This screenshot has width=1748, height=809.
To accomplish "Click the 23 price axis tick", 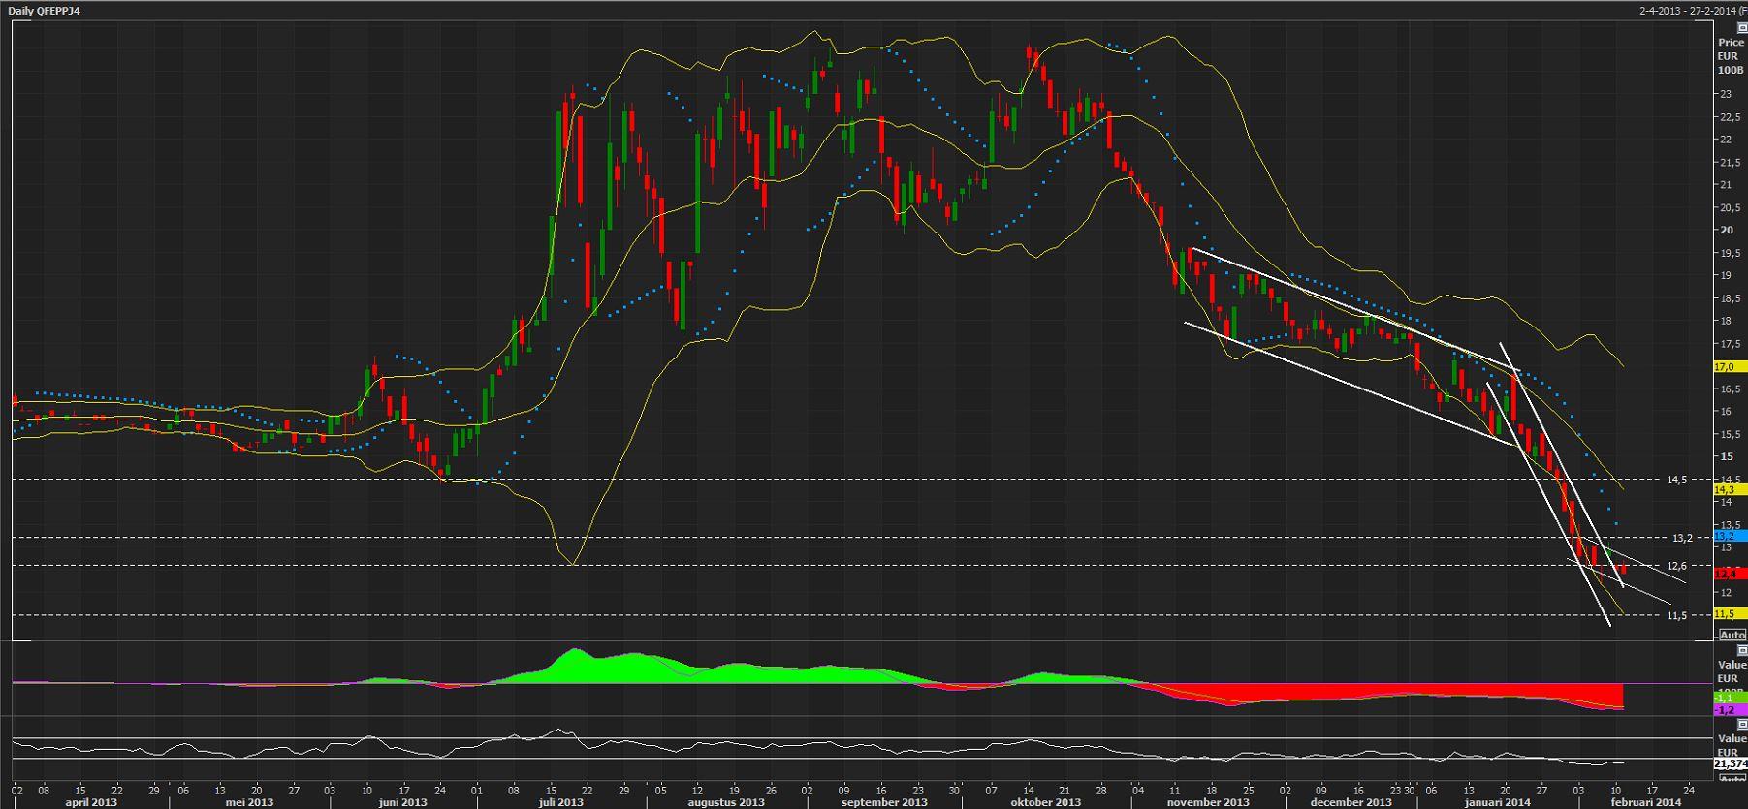I will [x=1726, y=94].
